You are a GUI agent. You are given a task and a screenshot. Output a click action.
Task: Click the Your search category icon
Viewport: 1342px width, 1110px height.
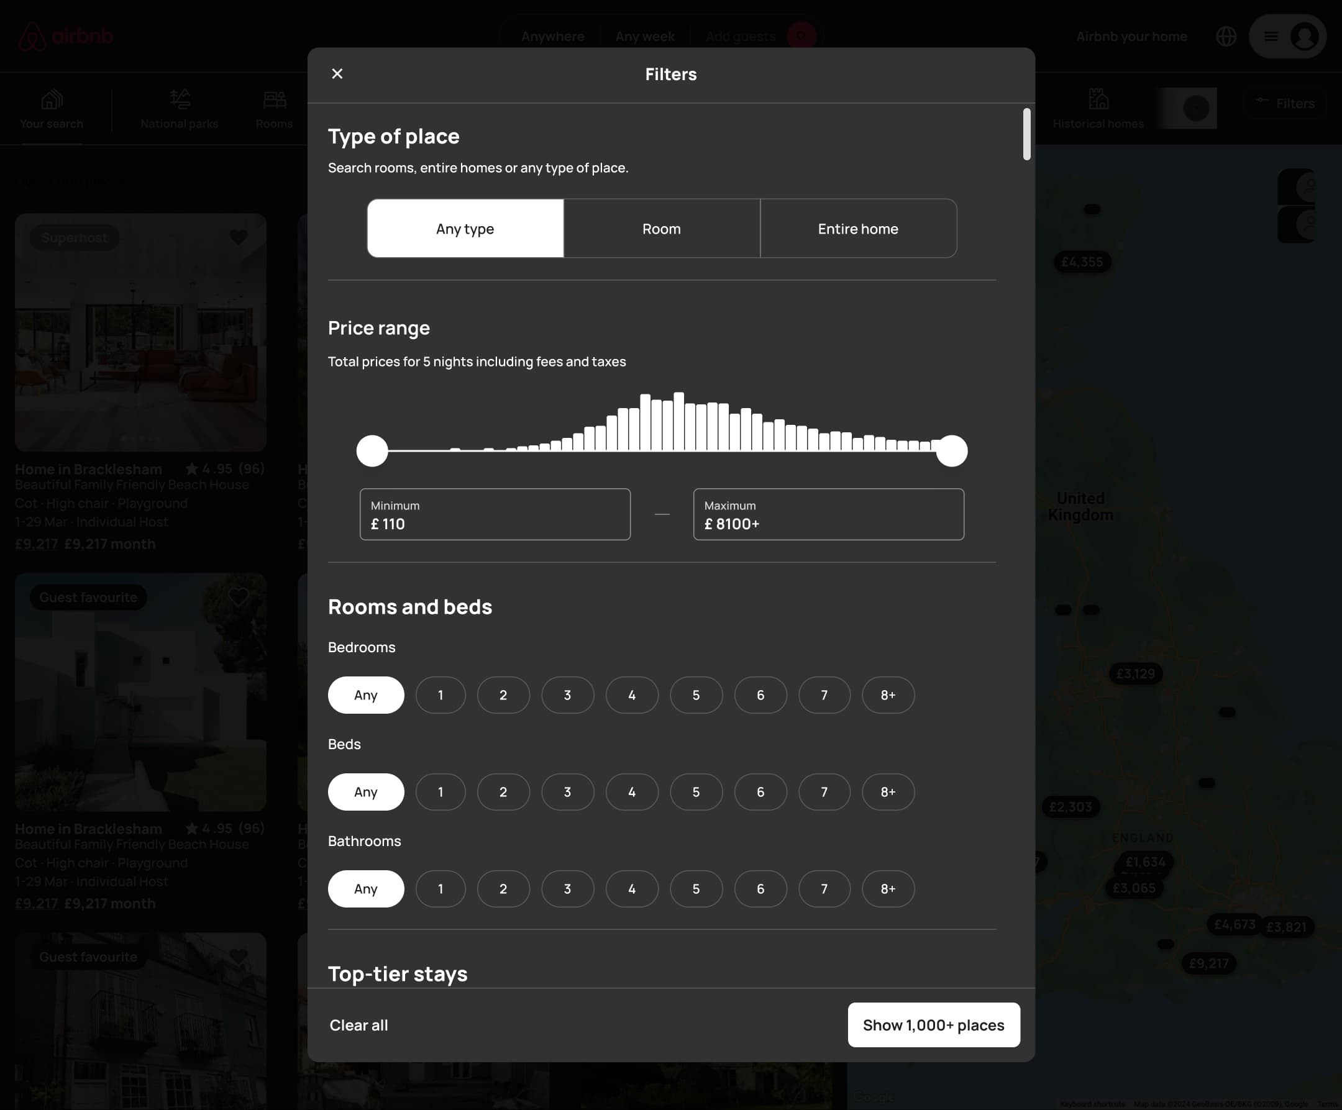(52, 99)
